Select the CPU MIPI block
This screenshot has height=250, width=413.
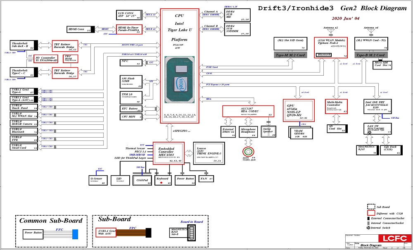click(131, 117)
